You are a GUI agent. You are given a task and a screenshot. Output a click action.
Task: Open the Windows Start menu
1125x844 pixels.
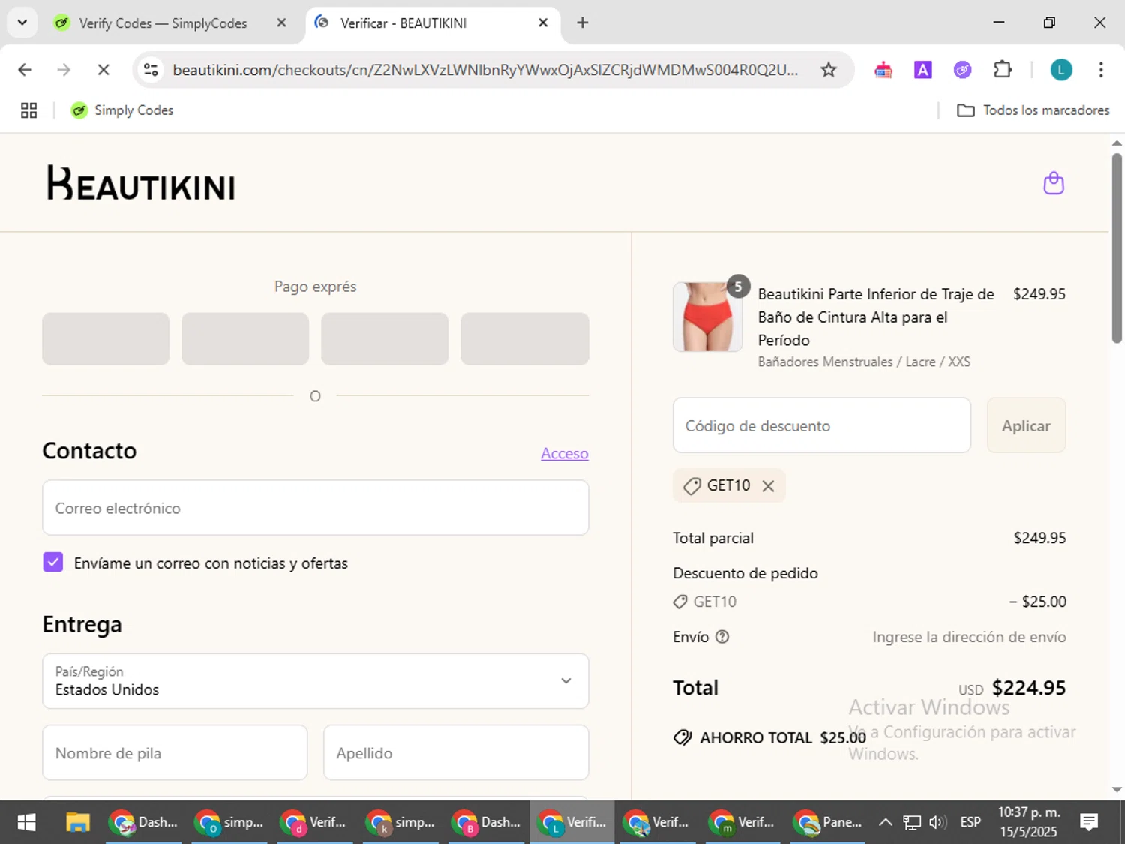tap(26, 823)
